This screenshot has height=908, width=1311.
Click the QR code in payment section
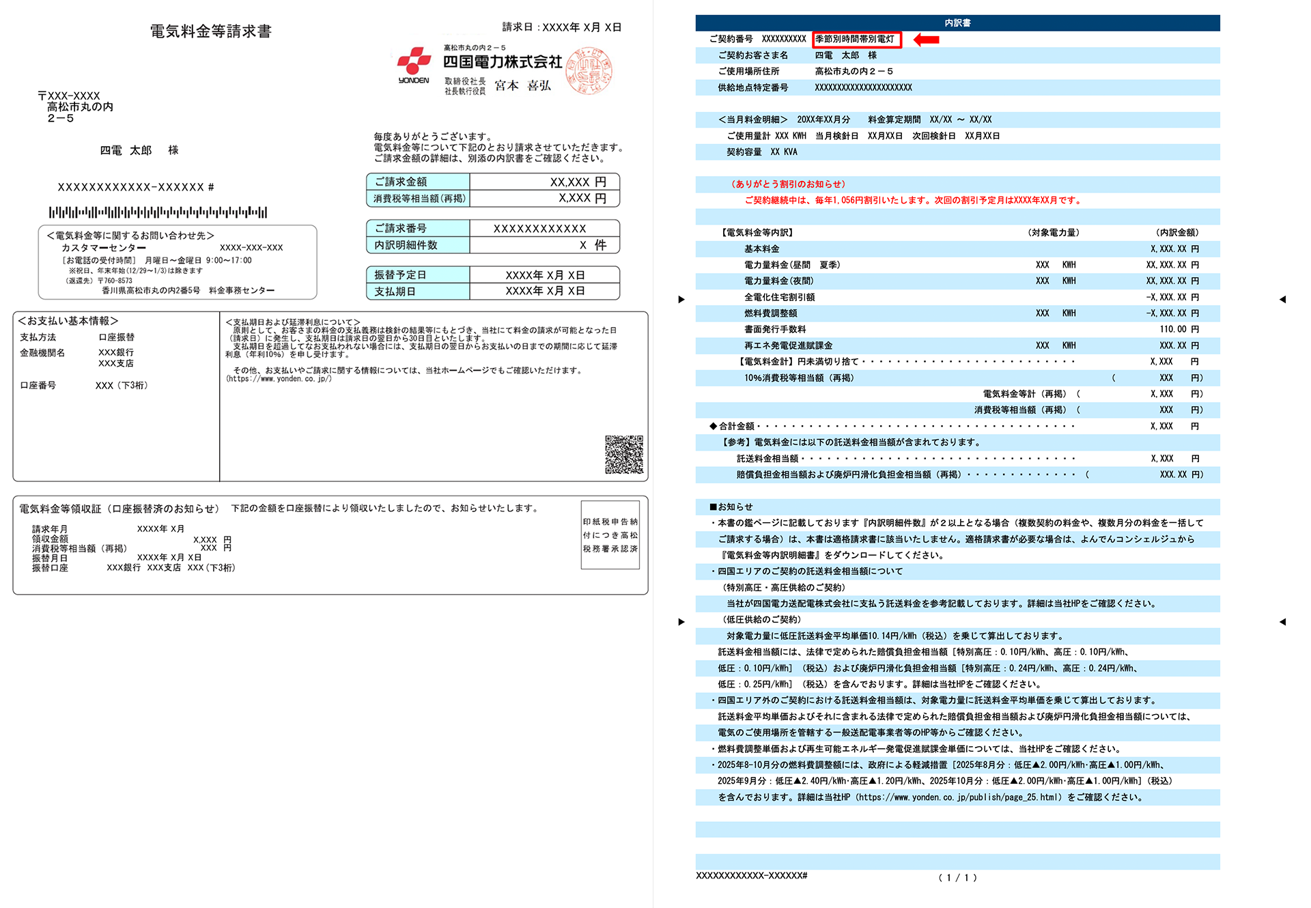click(623, 454)
